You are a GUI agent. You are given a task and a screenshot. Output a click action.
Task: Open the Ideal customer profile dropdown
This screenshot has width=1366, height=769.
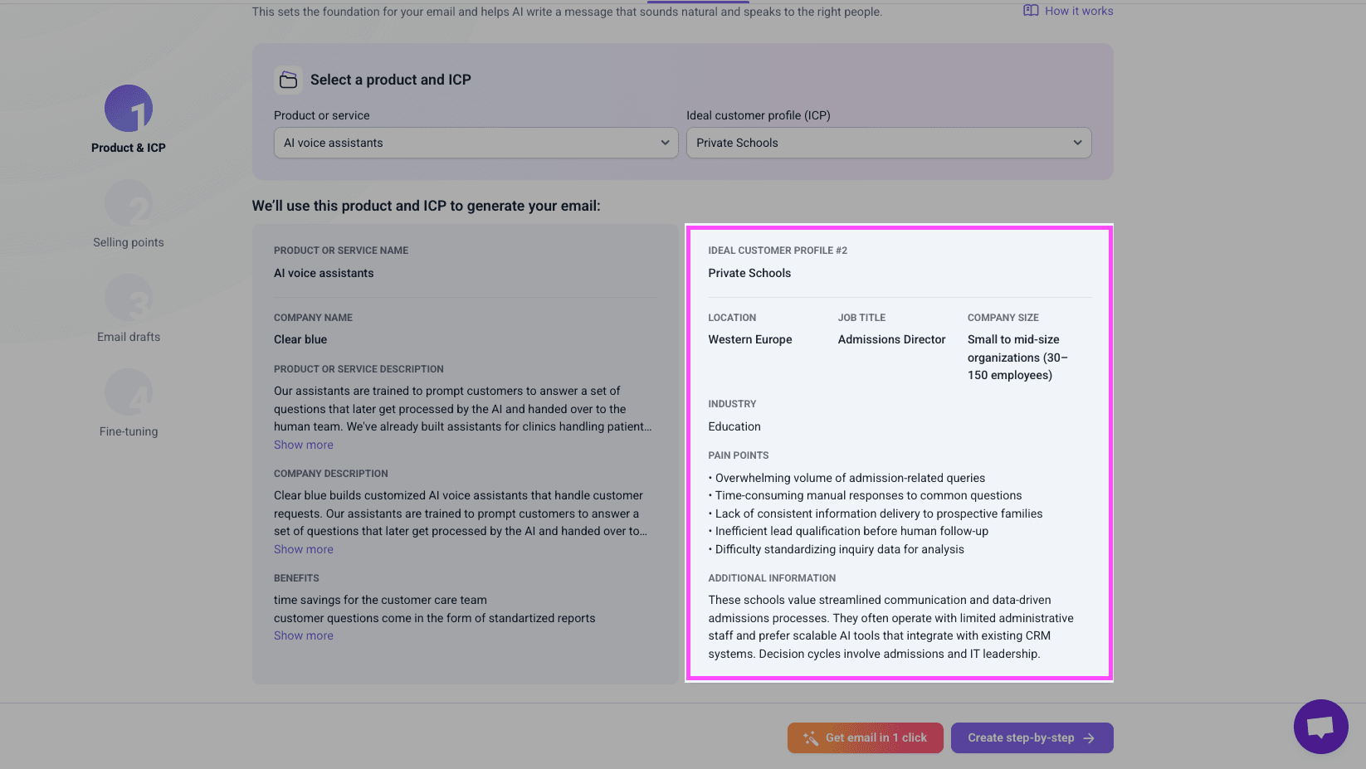coord(888,143)
